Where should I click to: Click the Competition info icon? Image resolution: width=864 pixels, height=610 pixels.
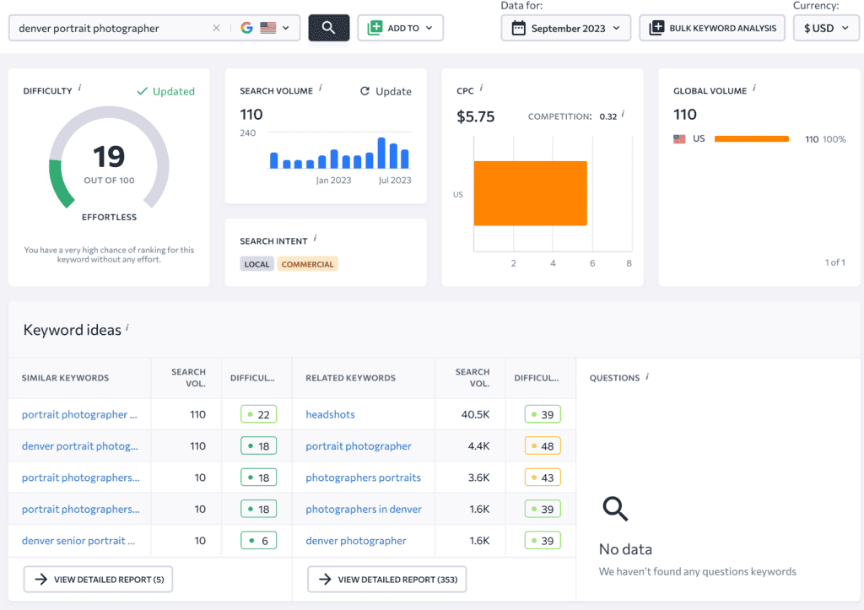tap(623, 114)
